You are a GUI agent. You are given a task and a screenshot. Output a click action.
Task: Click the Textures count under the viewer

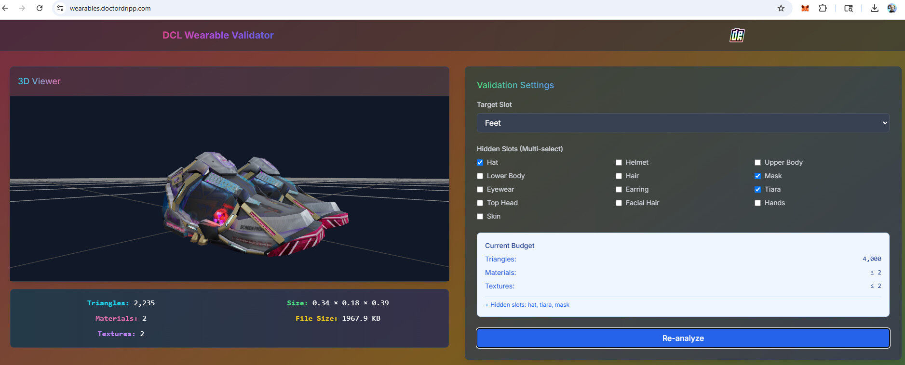[142, 334]
